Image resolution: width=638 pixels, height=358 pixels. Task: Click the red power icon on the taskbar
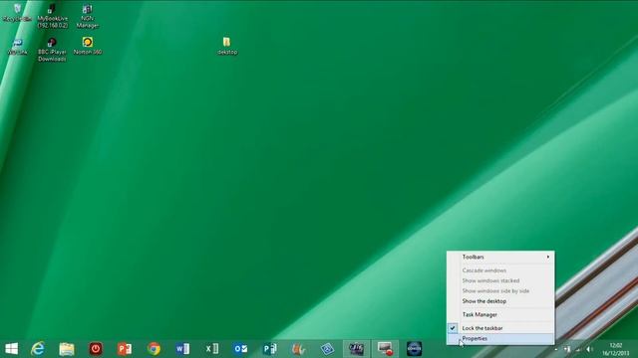click(x=96, y=349)
